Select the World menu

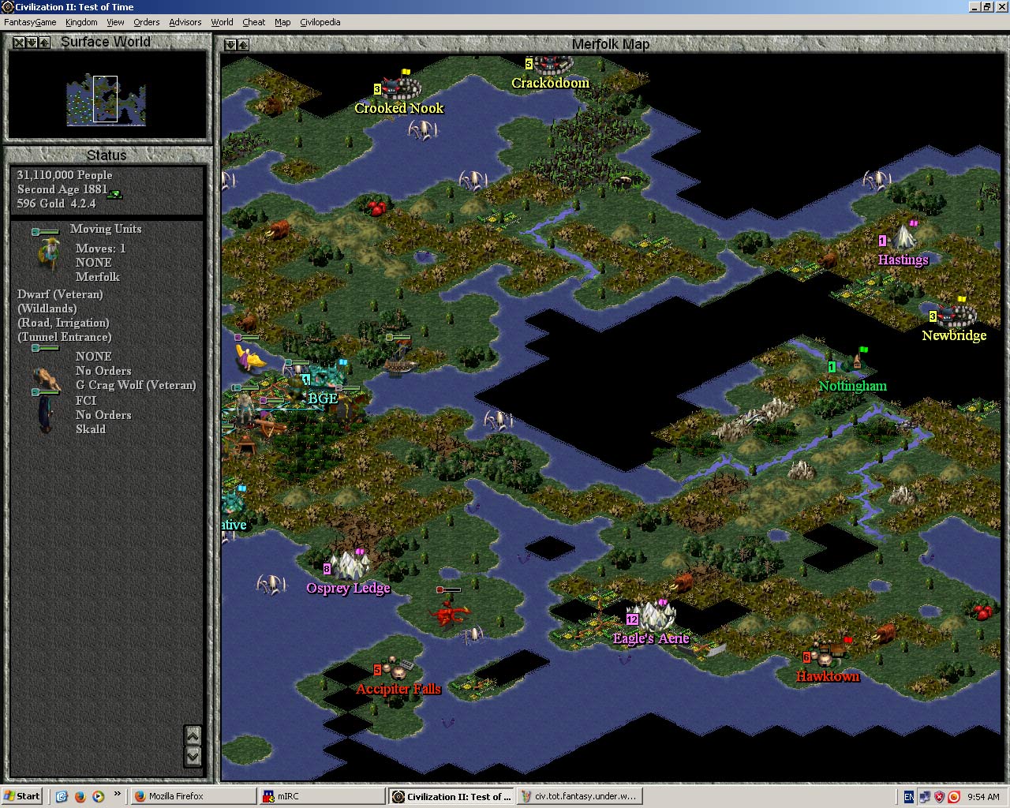tap(222, 22)
